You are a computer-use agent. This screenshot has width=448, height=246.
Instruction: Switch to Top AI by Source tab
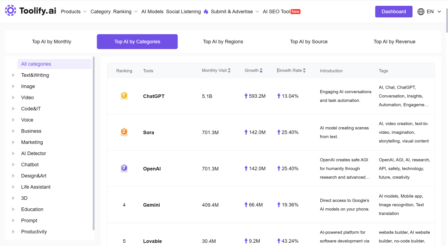click(309, 42)
